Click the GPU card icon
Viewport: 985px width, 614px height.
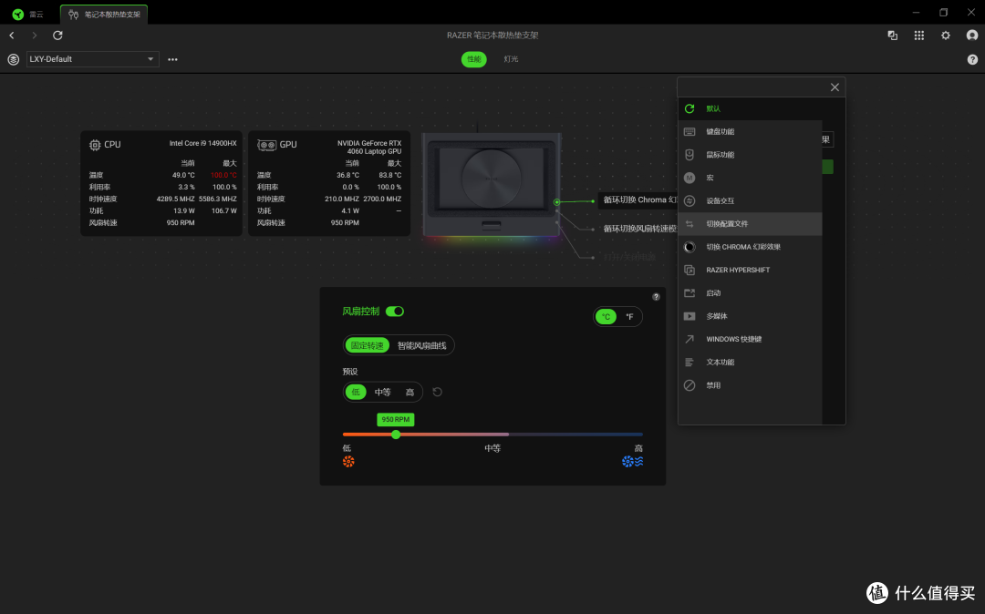click(266, 145)
